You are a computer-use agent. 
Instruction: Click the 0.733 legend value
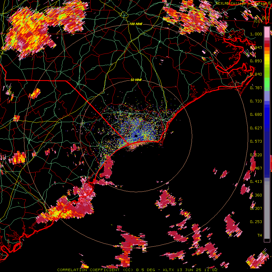click(x=256, y=101)
